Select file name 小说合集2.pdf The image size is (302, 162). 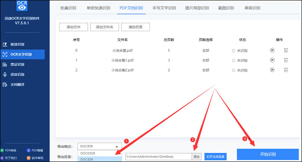[x=123, y=70]
